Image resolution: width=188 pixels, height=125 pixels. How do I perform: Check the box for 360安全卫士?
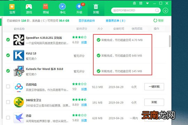coord(8,102)
